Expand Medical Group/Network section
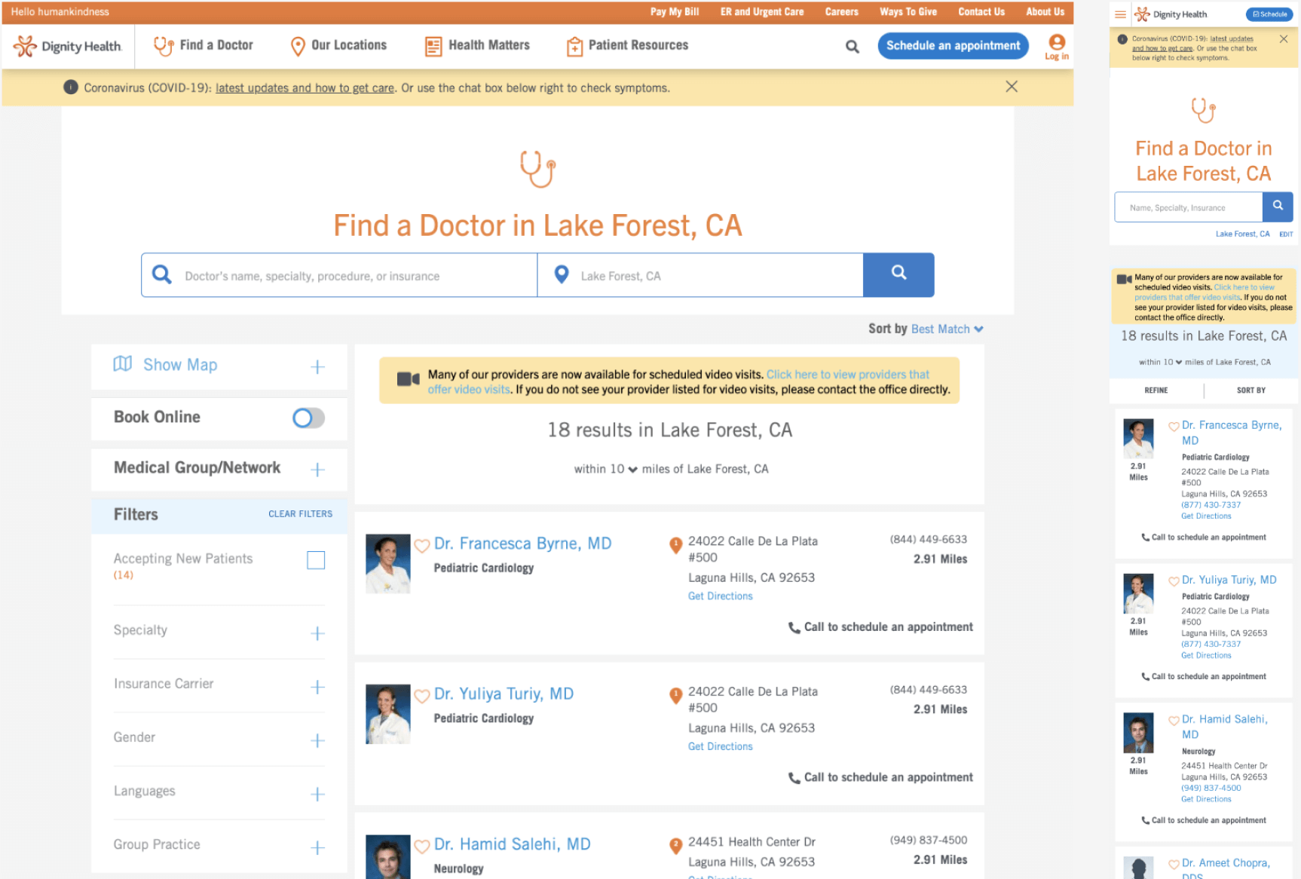1301x879 pixels. click(317, 470)
